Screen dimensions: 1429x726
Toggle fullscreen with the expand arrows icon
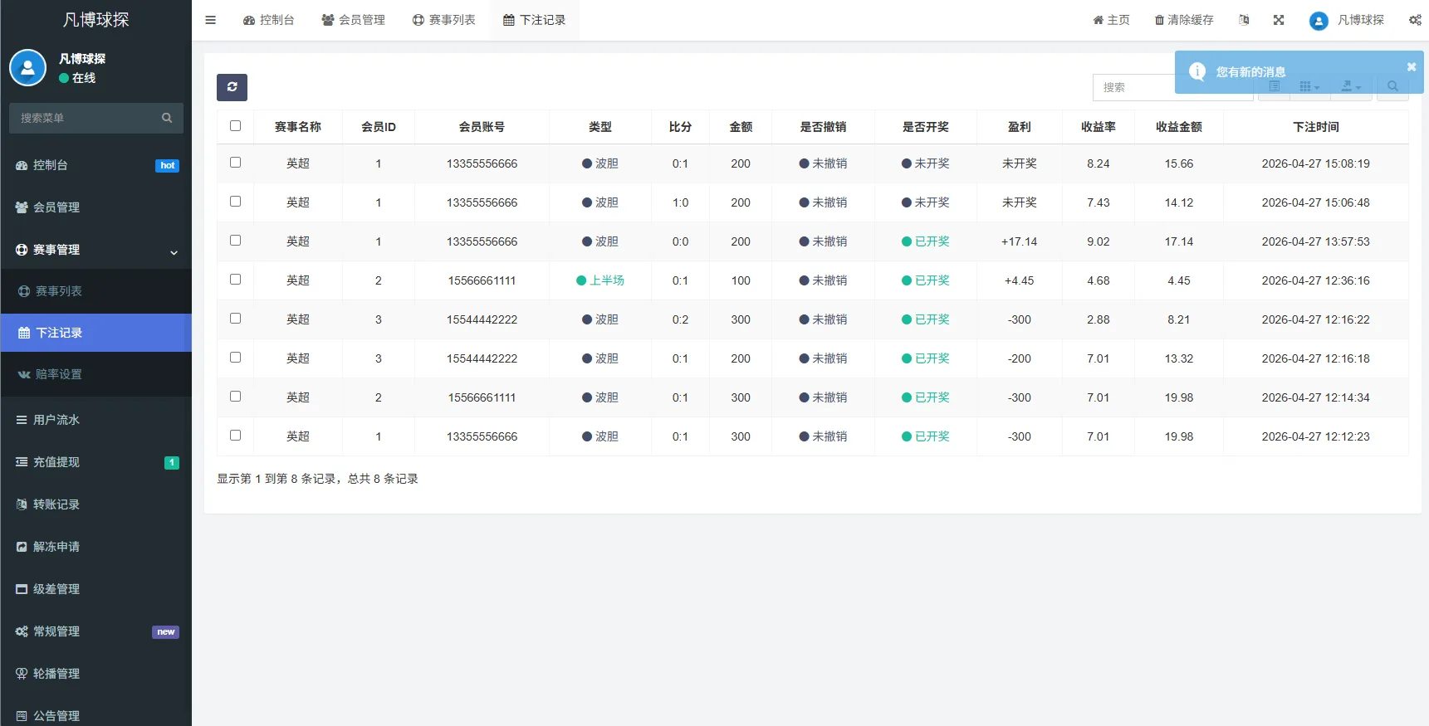[1279, 20]
